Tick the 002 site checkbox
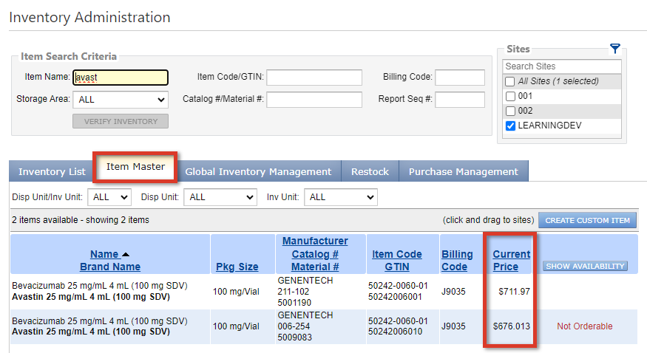The height and width of the screenshot is (353, 647). pos(509,111)
